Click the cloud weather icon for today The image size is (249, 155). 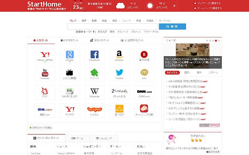tap(120, 6)
